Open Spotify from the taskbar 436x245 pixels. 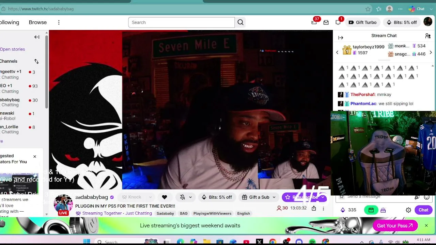click(x=312, y=242)
